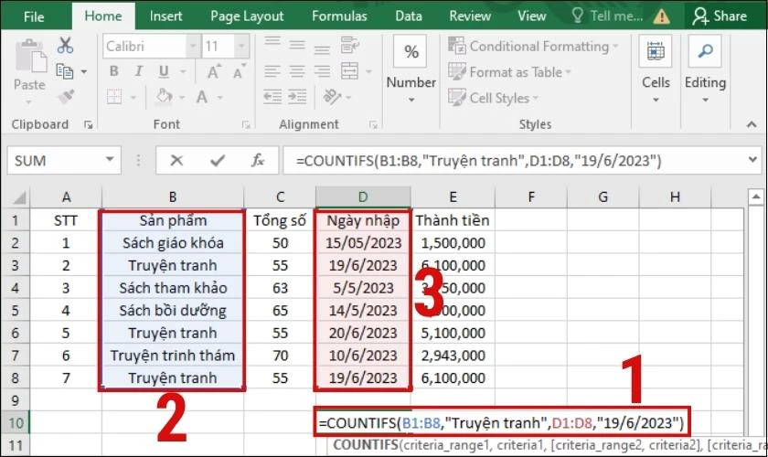Click Select All corner triangle
768x457 pixels.
click(x=18, y=197)
